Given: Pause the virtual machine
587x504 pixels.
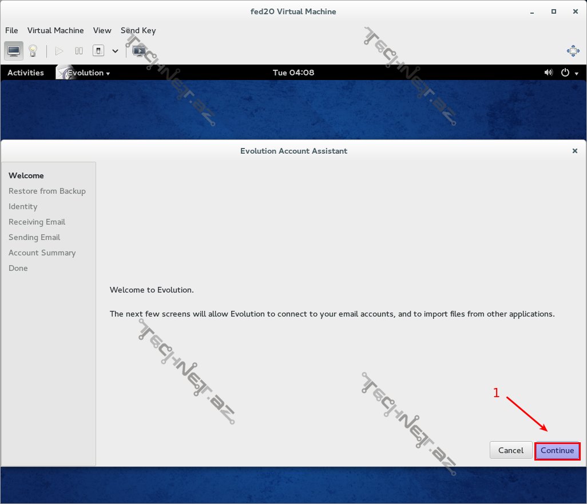Looking at the screenshot, I should point(79,51).
